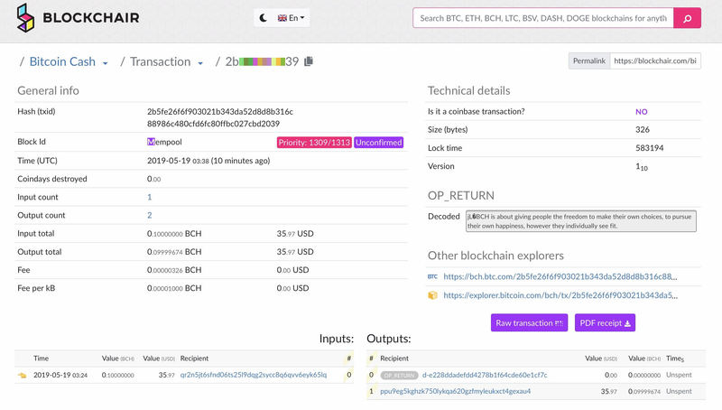Click the Mempool block id value
The width and height of the screenshot is (722, 410).
[x=164, y=142]
